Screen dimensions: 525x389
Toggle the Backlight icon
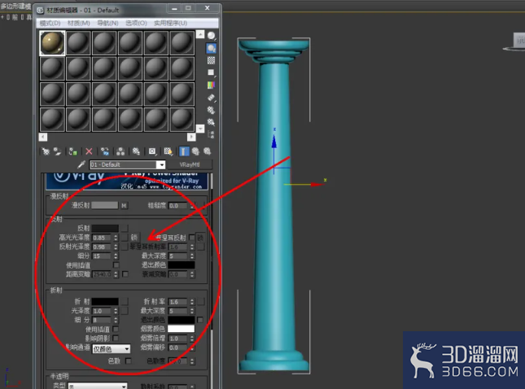(212, 48)
